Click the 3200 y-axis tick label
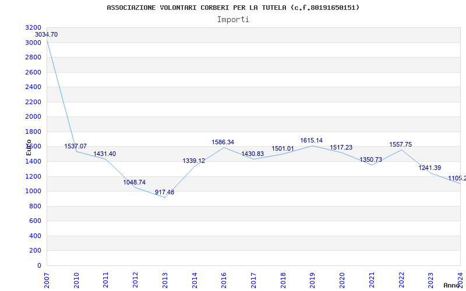 click(x=34, y=28)
